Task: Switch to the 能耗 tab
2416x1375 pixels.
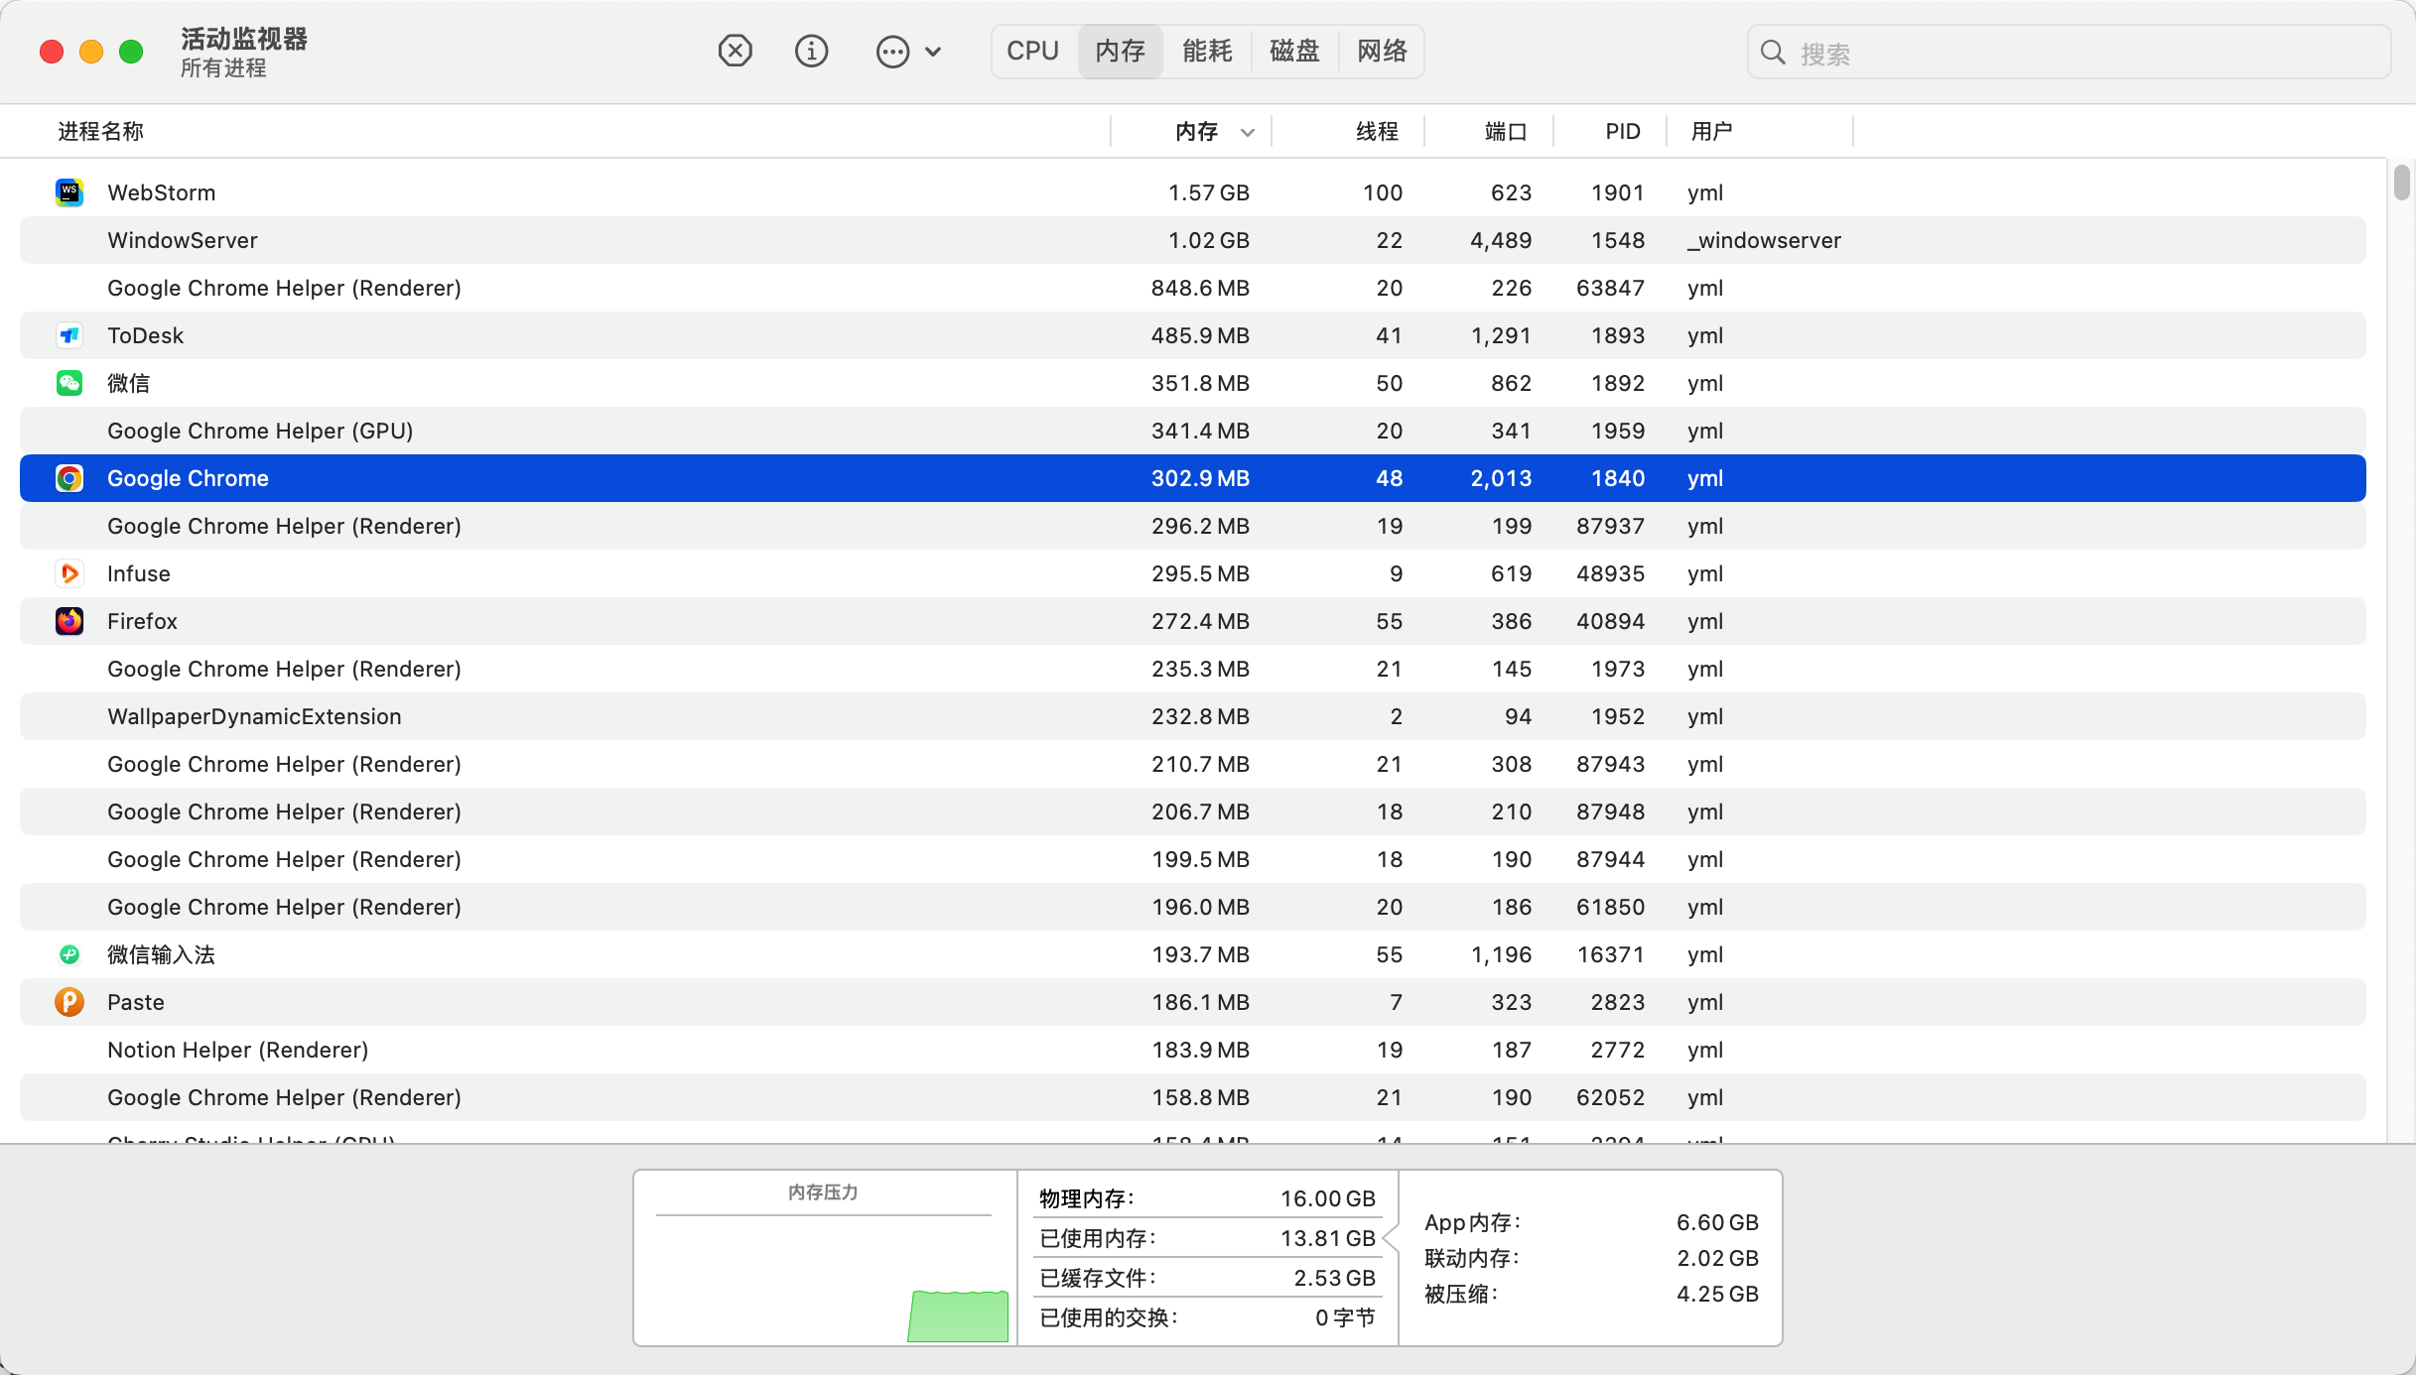Action: (x=1208, y=52)
